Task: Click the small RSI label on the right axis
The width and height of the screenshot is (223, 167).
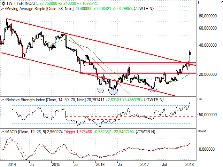Action: coord(200,99)
